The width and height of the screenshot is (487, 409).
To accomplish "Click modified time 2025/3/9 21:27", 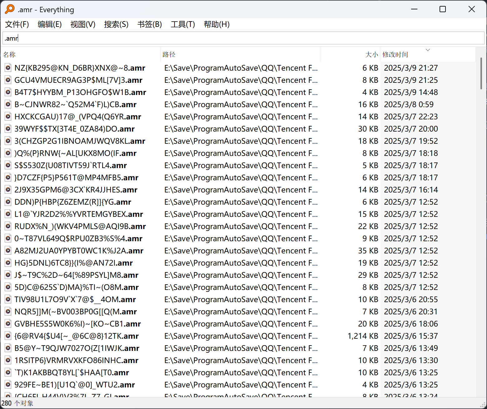I will click(x=411, y=68).
